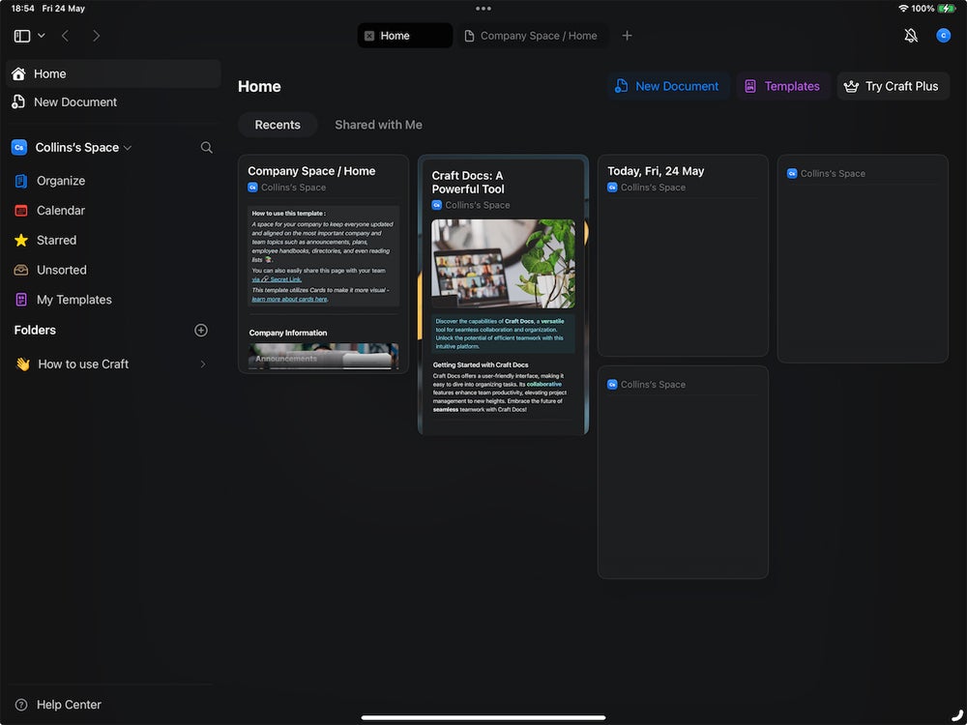
Task: Open the Starred items list
Action: [56, 240]
